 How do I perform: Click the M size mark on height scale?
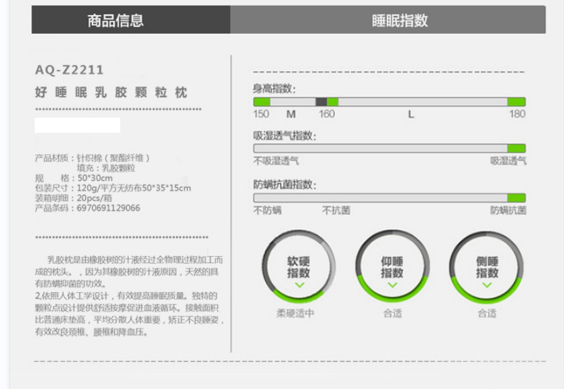[291, 115]
